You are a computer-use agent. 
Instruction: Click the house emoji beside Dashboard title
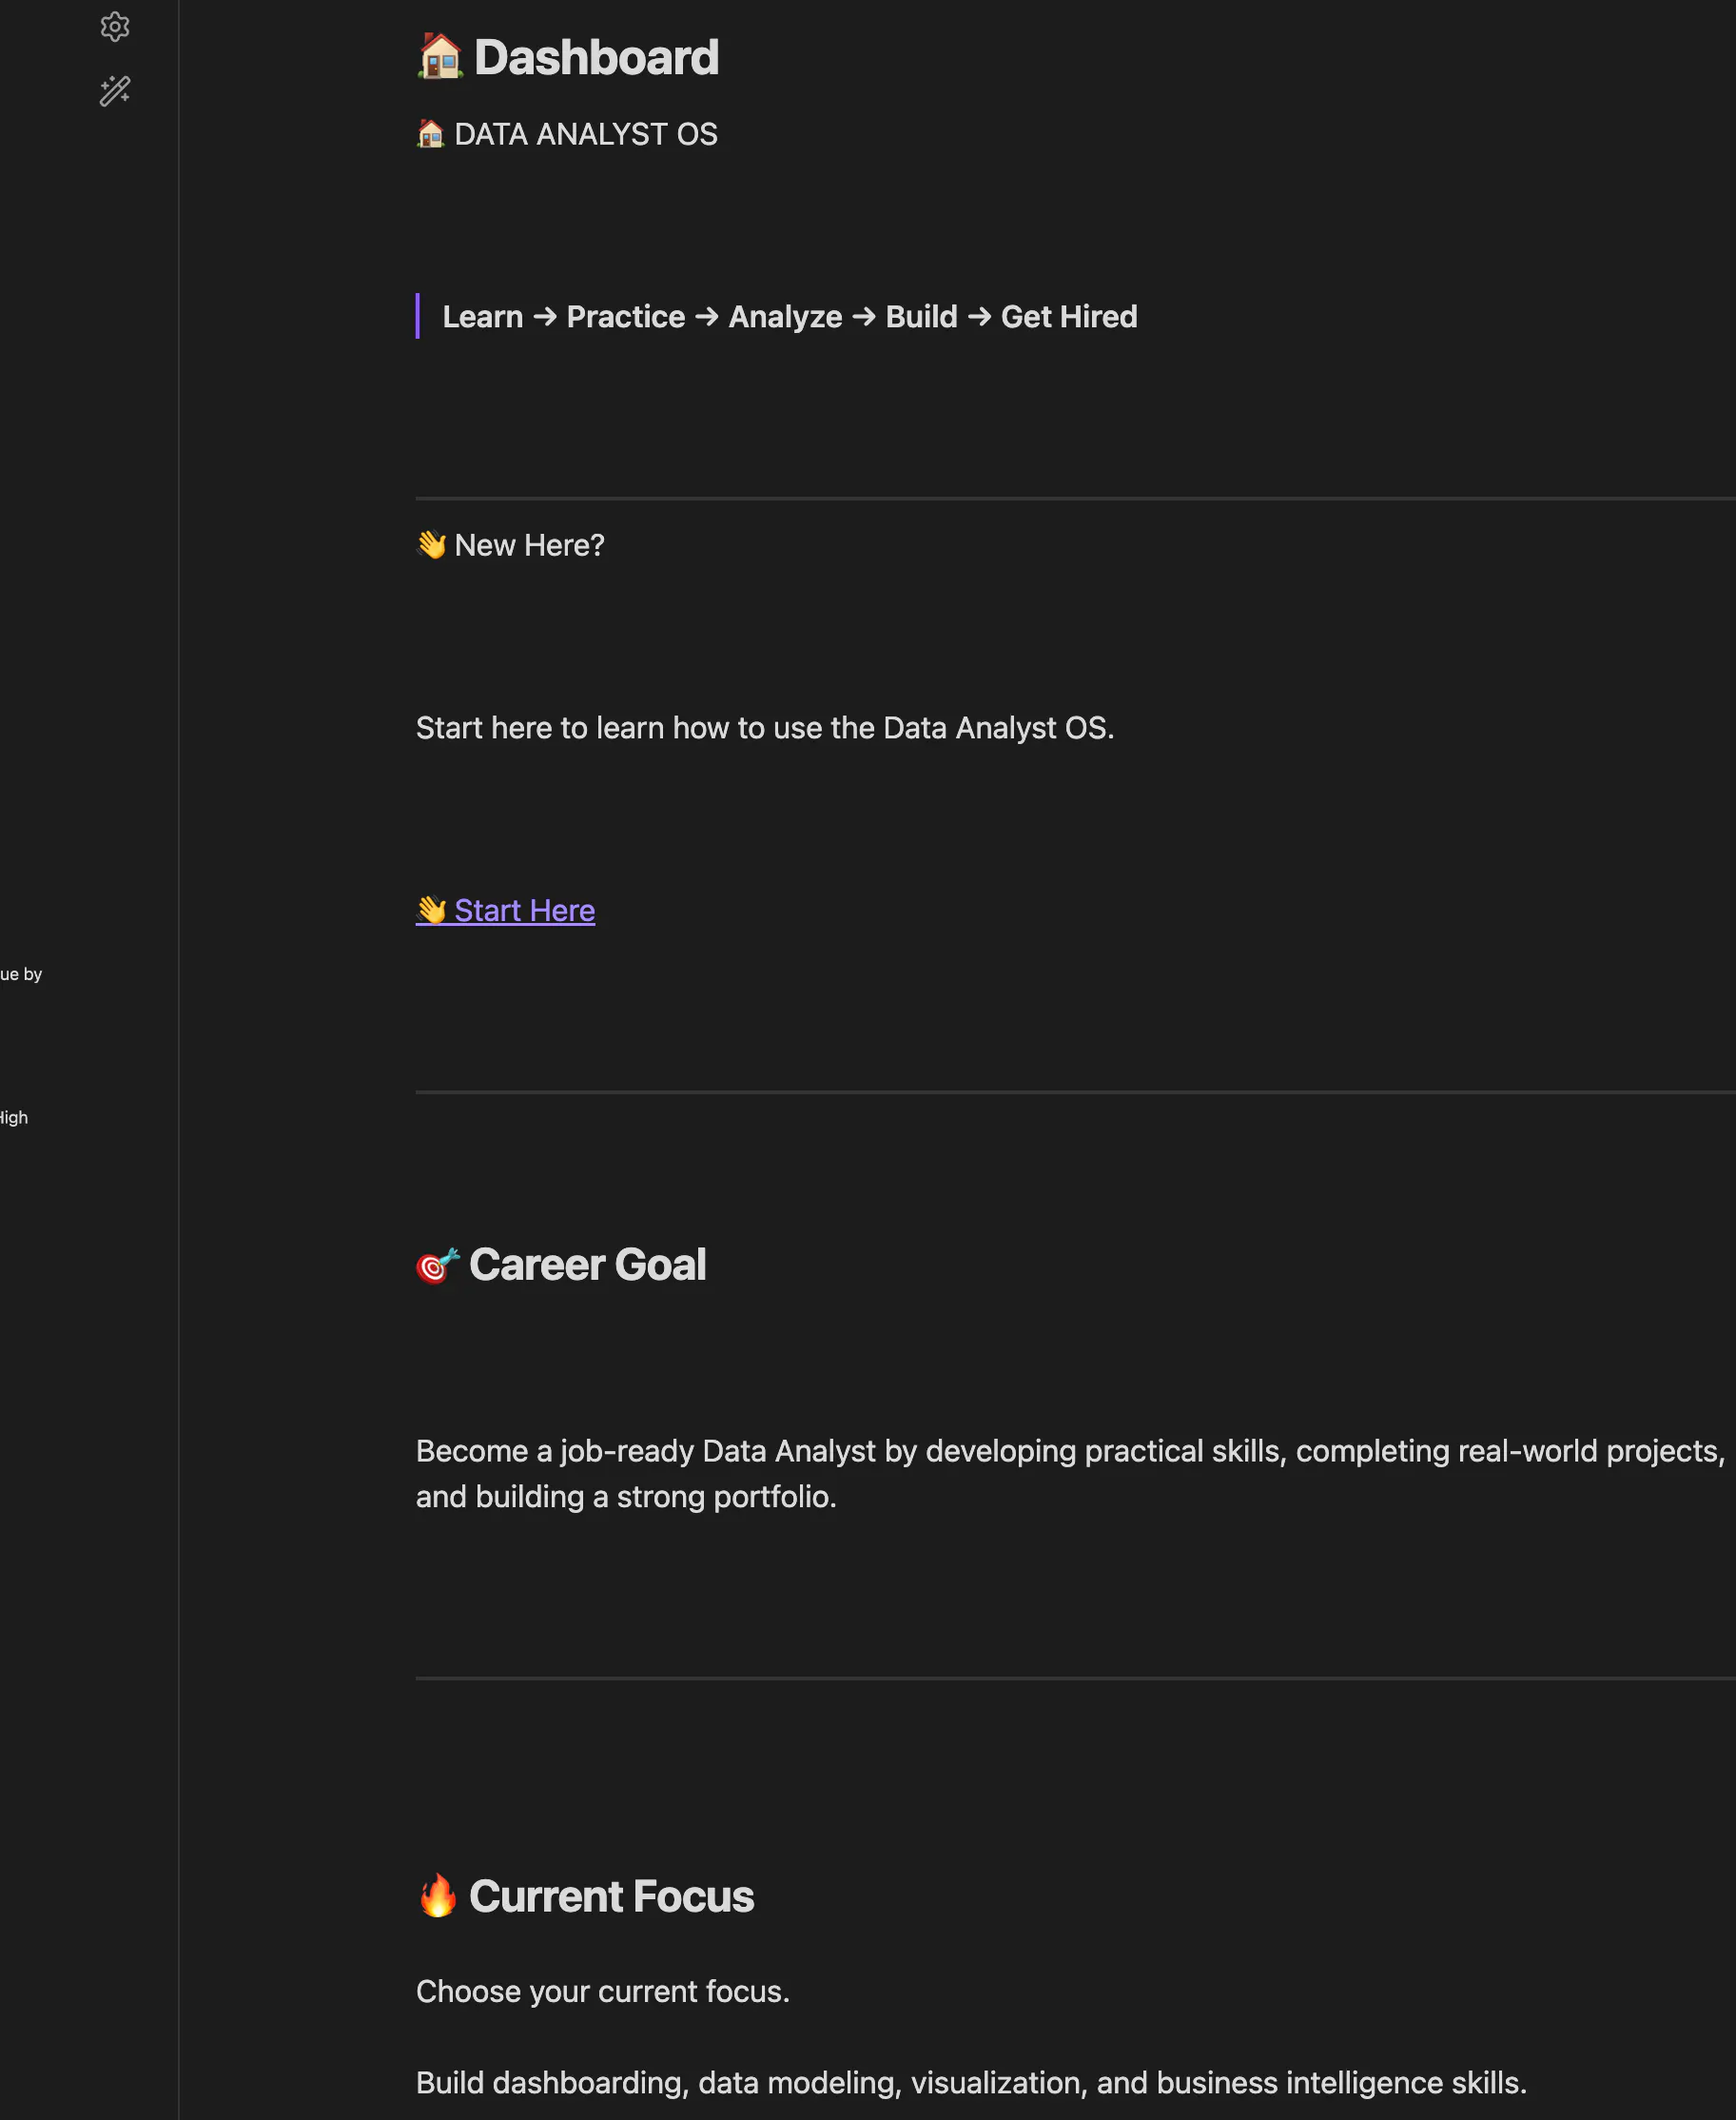coord(440,57)
